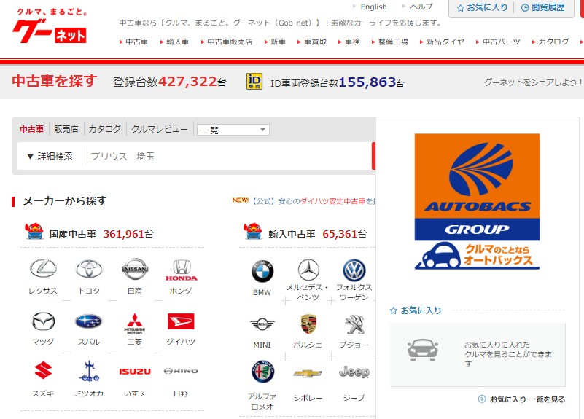This screenshot has height=419, width=584.
Task: Open the 一覧 dropdown list
Action: [233, 130]
